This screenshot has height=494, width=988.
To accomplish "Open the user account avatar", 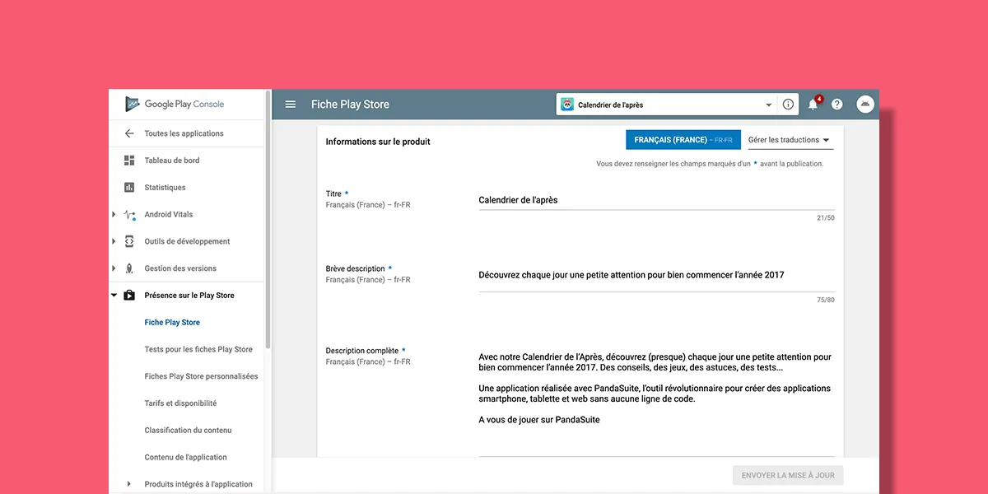I will [x=864, y=105].
